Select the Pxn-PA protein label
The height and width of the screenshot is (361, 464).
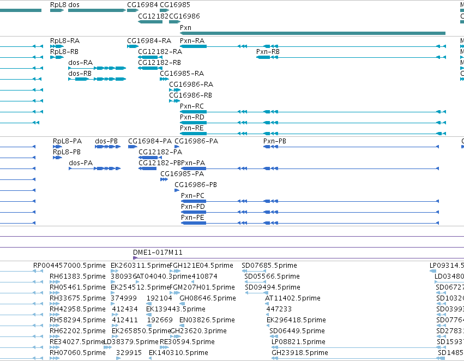(x=193, y=163)
